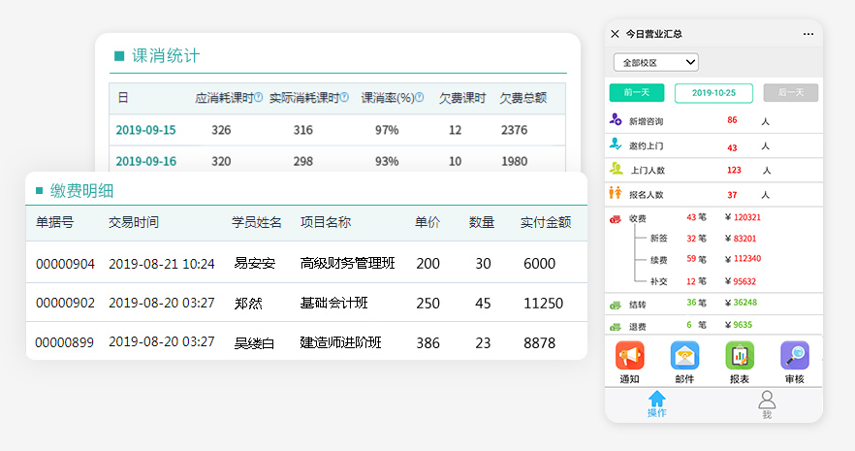Click the 新增咨询 person icon
The height and width of the screenshot is (451, 855).
[616, 120]
